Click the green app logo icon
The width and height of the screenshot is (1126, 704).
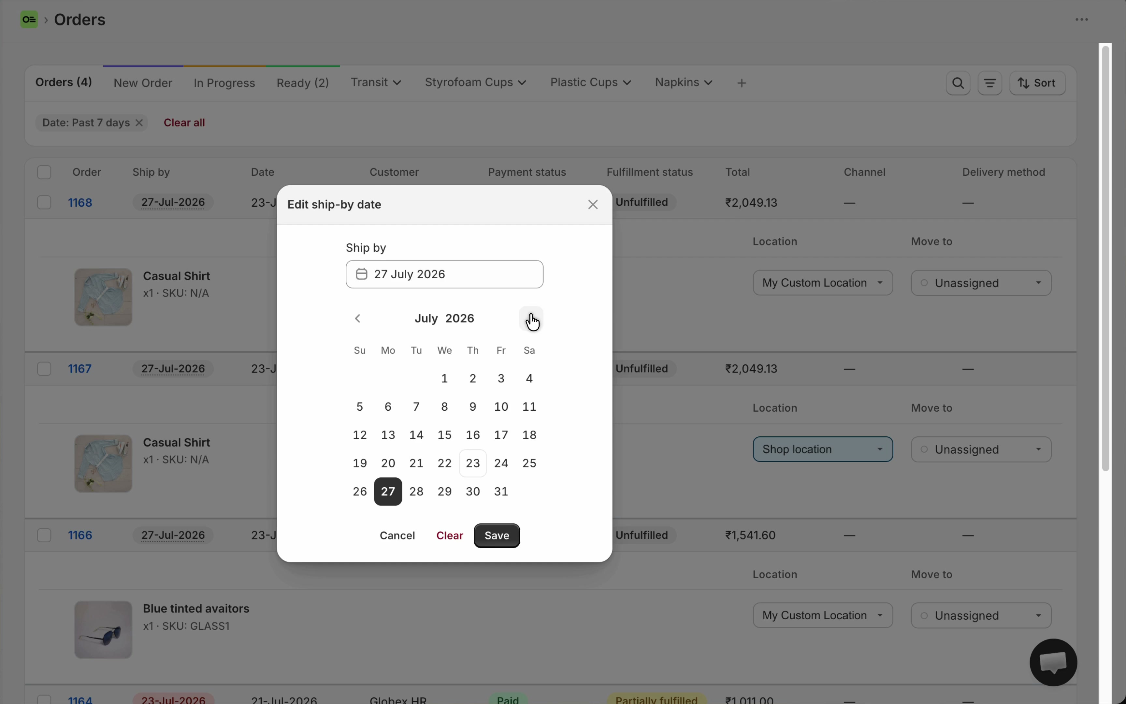click(29, 20)
